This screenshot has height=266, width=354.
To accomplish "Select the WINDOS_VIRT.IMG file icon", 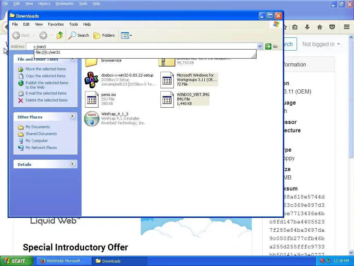I will point(167,99).
